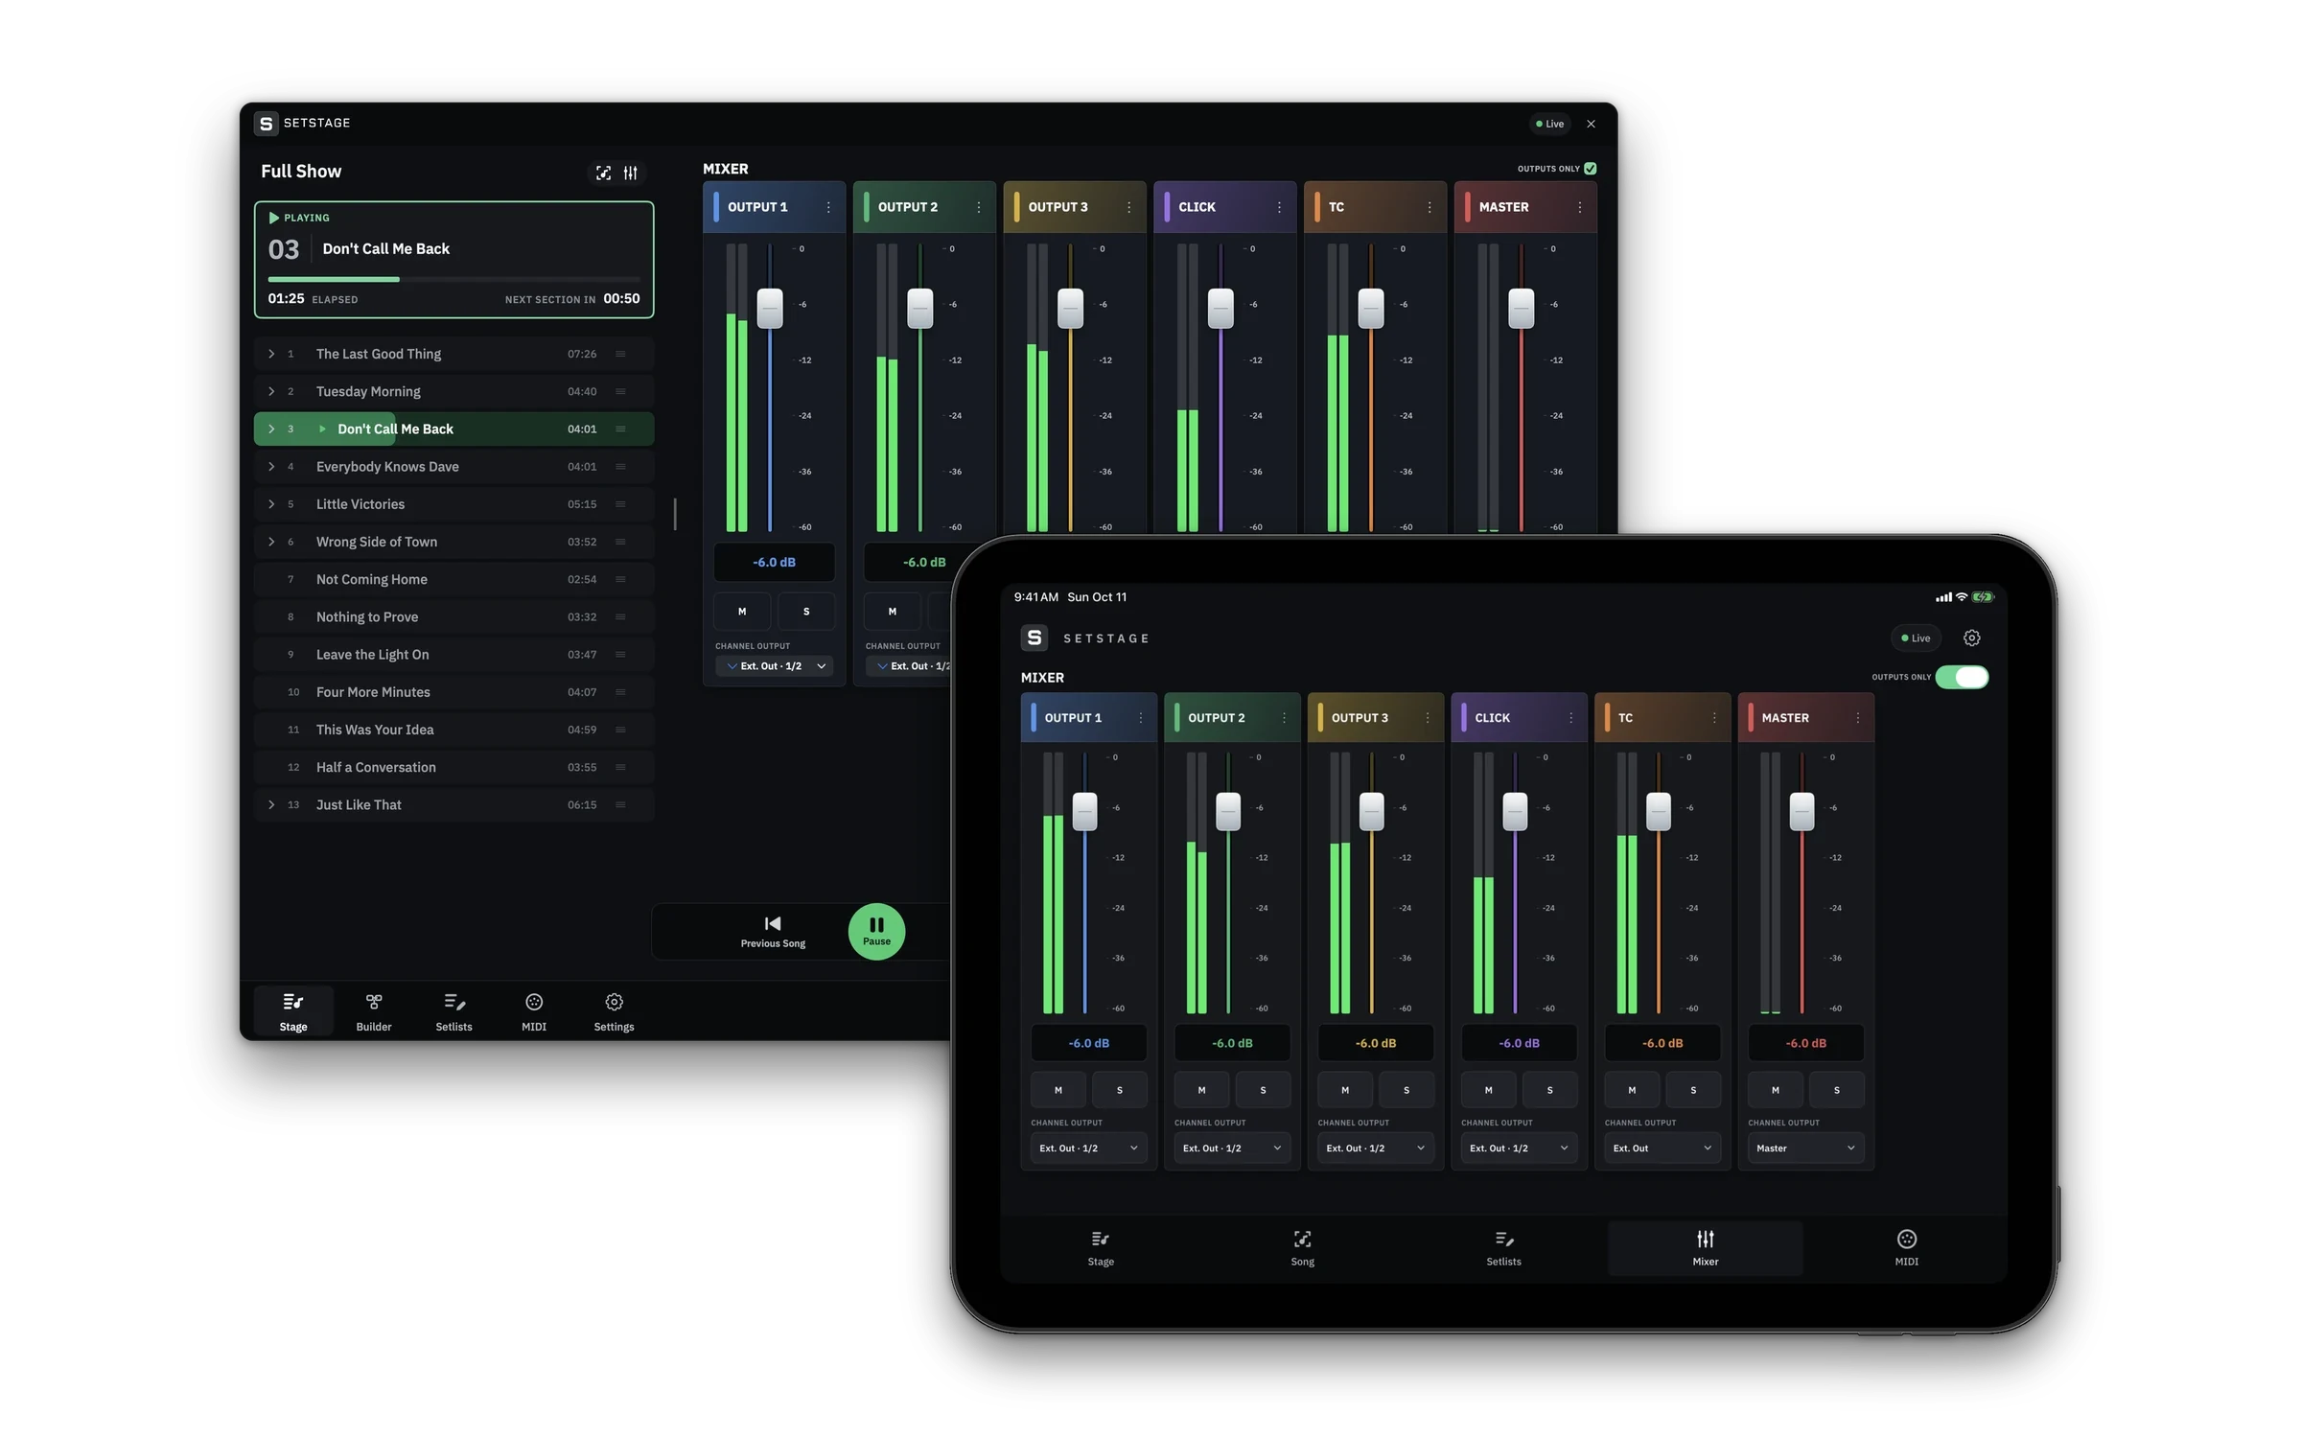Screen dimensions: 2301x1438
Task: Open OUTPUT 1 options menu in desktop mixer
Action: coord(828,207)
